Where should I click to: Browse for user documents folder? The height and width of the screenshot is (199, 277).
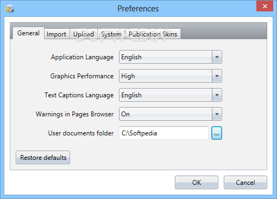[217, 133]
